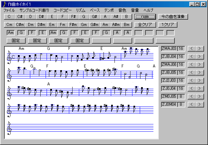
Task: Click the 作曲 compose button
Action: click(x=145, y=17)
